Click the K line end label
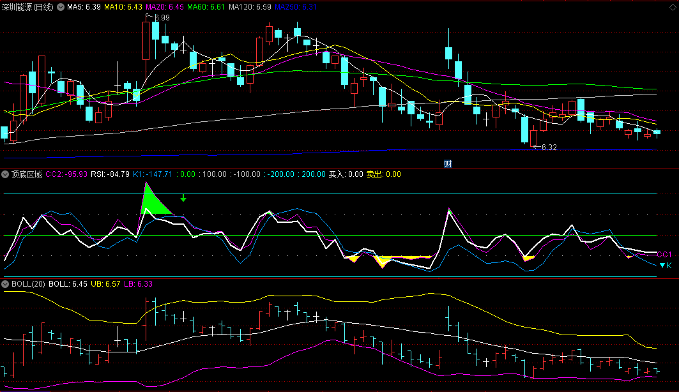 pyautogui.click(x=669, y=265)
